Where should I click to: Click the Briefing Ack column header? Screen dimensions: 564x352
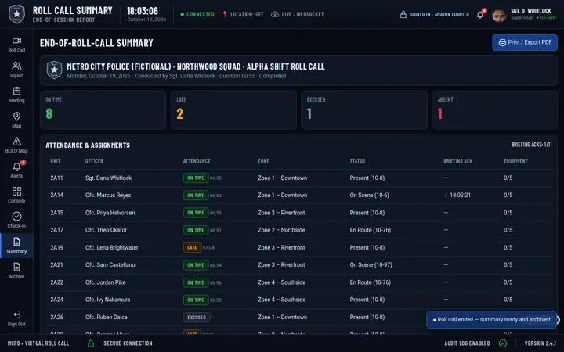458,161
